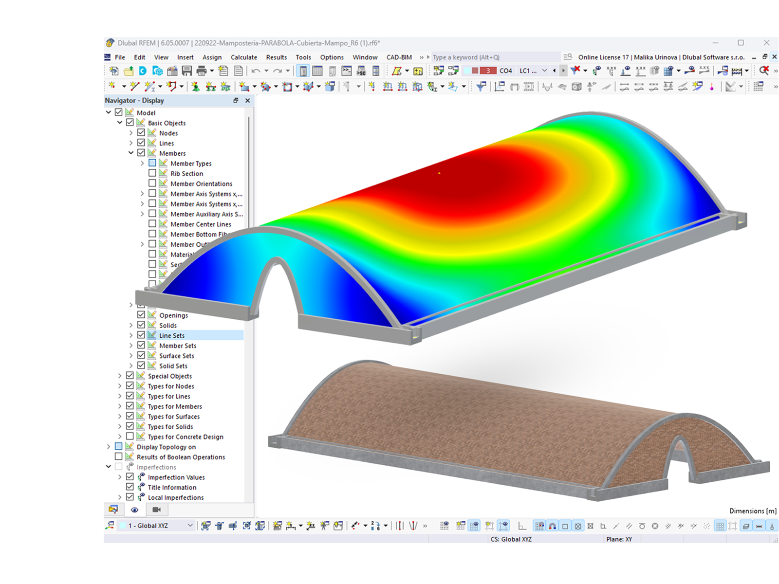Toggle the Nodes checkbox
Viewport: 779px width, 584px height.
click(141, 132)
